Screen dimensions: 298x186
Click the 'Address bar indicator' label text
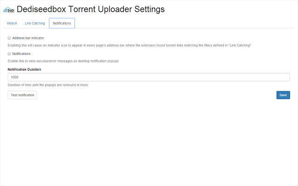pyautogui.click(x=28, y=38)
